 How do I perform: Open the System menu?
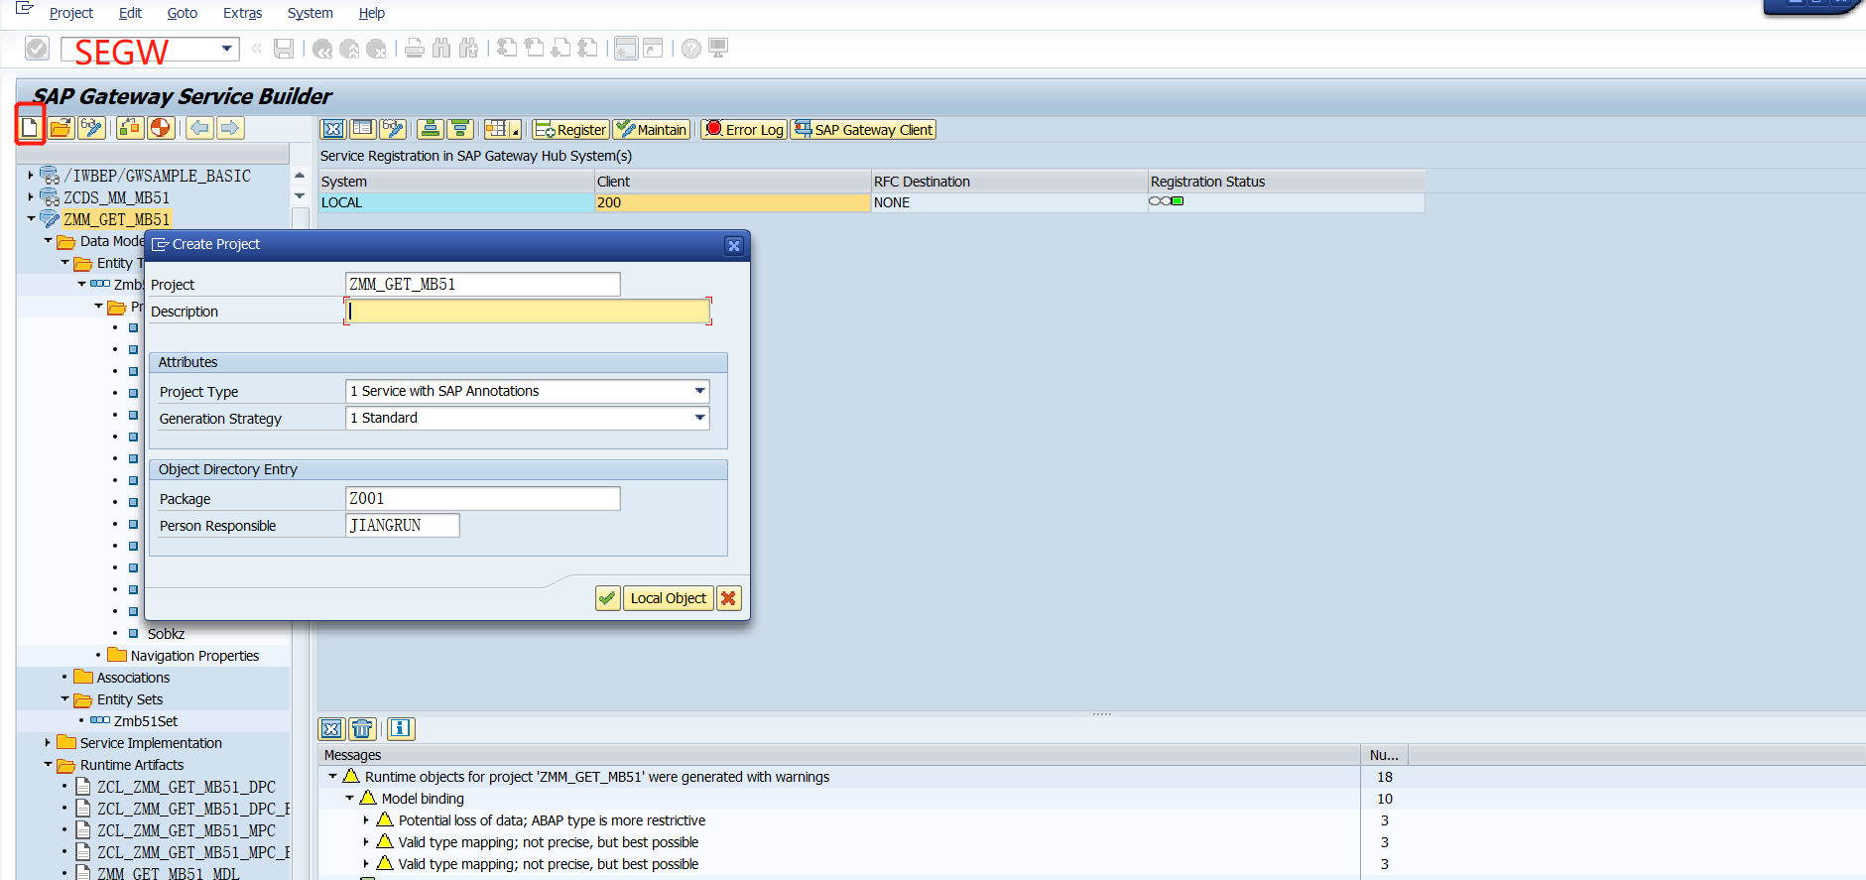[x=311, y=13]
